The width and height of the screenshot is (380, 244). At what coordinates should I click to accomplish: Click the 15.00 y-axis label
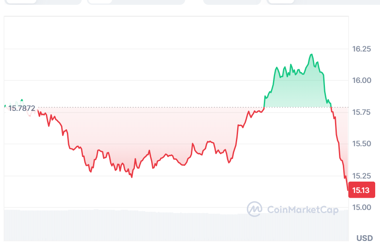(362, 207)
